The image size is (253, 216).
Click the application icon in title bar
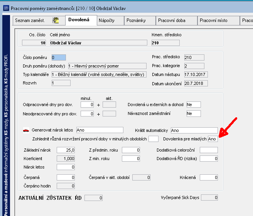click(6, 8)
